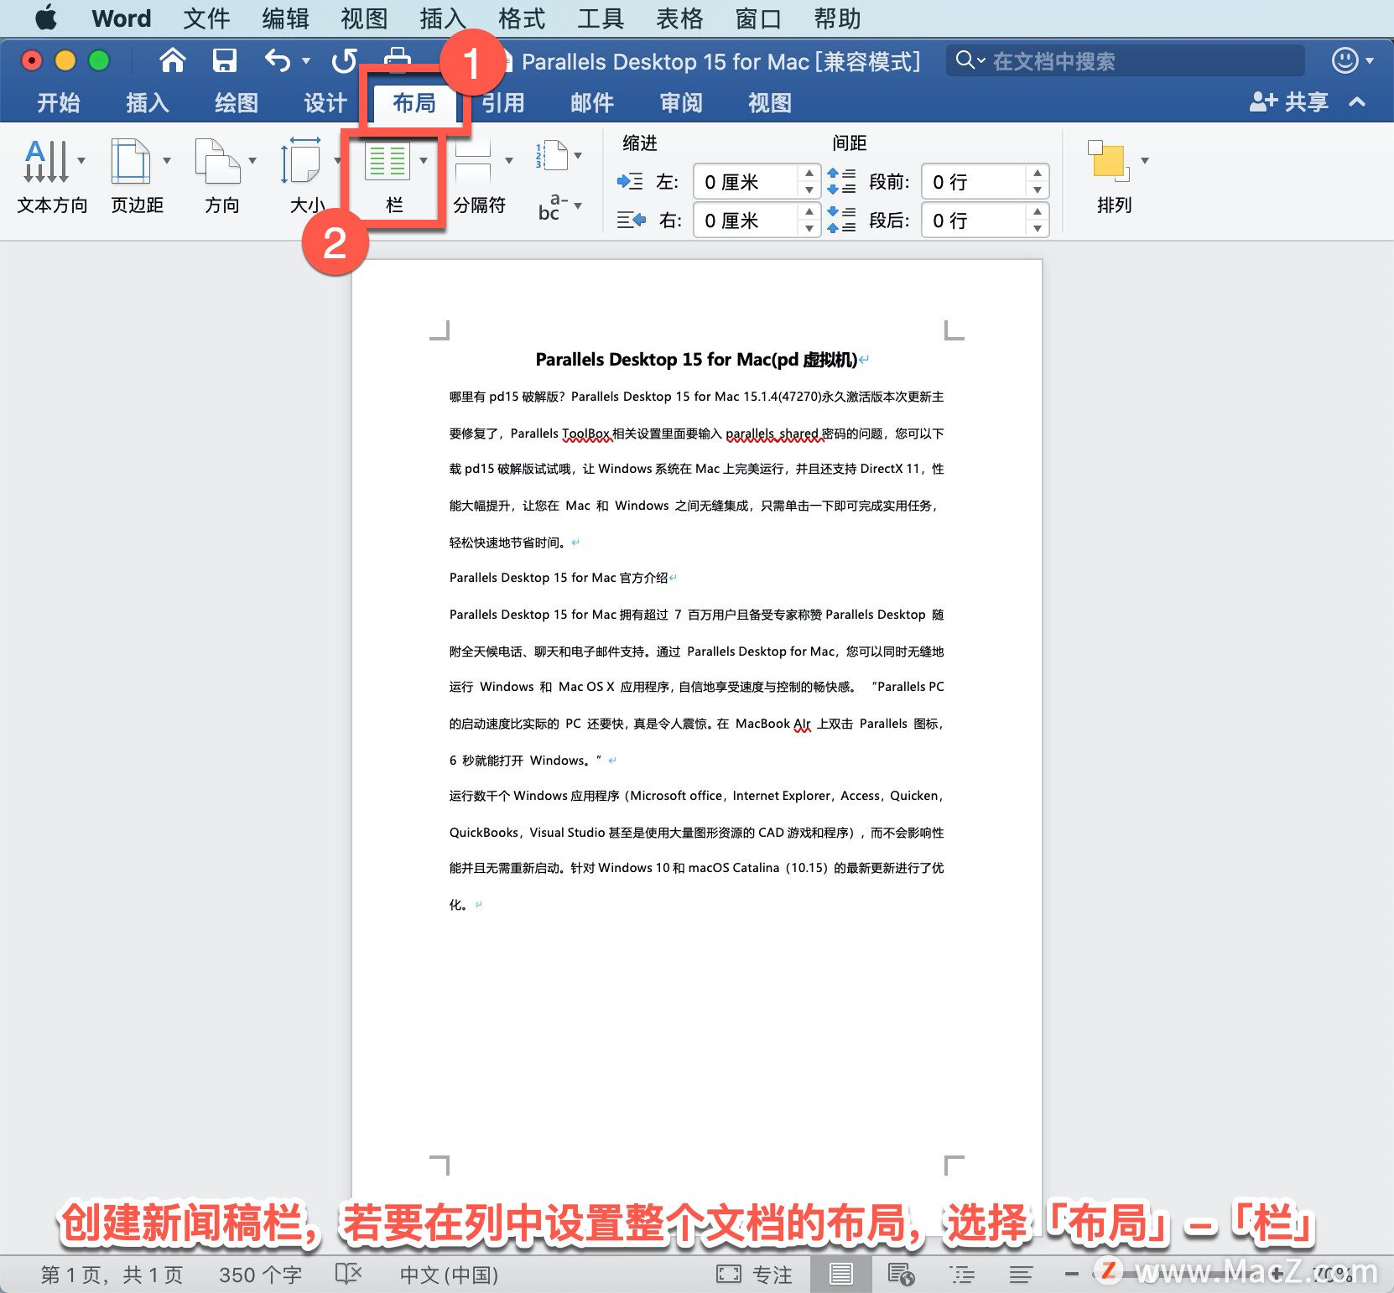Decrease right indent with down stepper
1394x1293 pixels.
click(x=809, y=229)
